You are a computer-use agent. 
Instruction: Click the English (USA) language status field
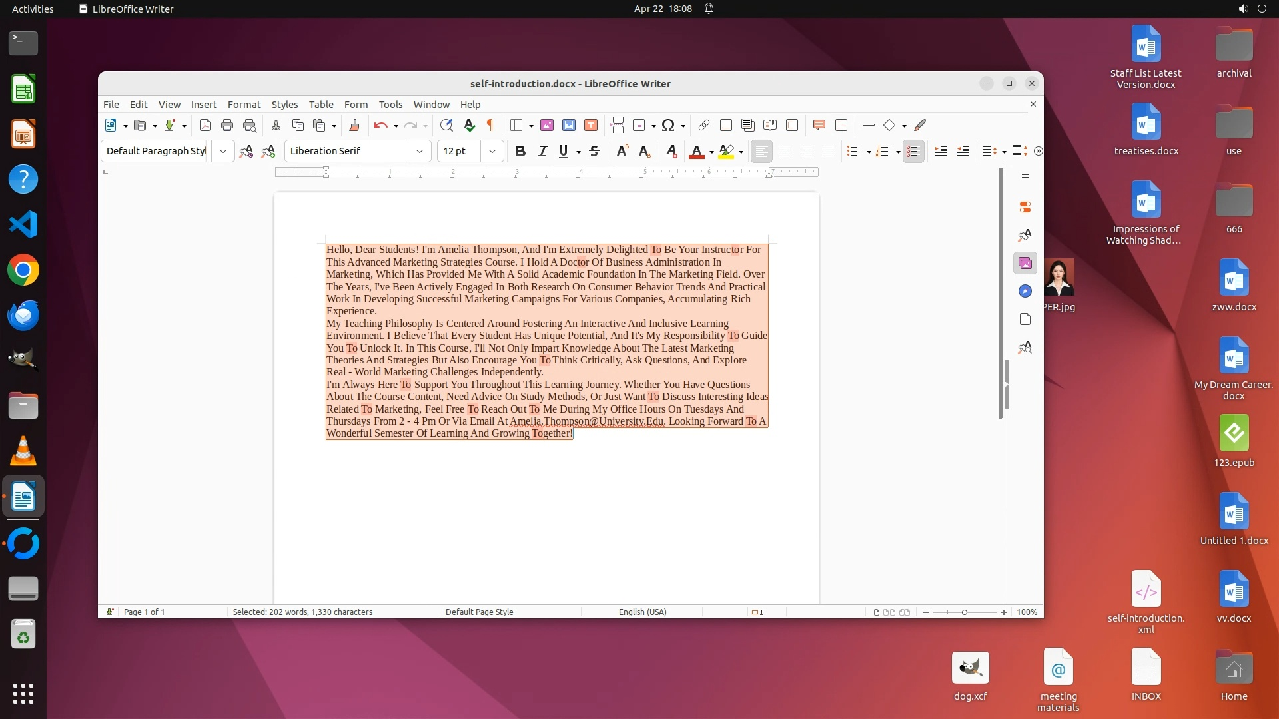click(x=642, y=612)
